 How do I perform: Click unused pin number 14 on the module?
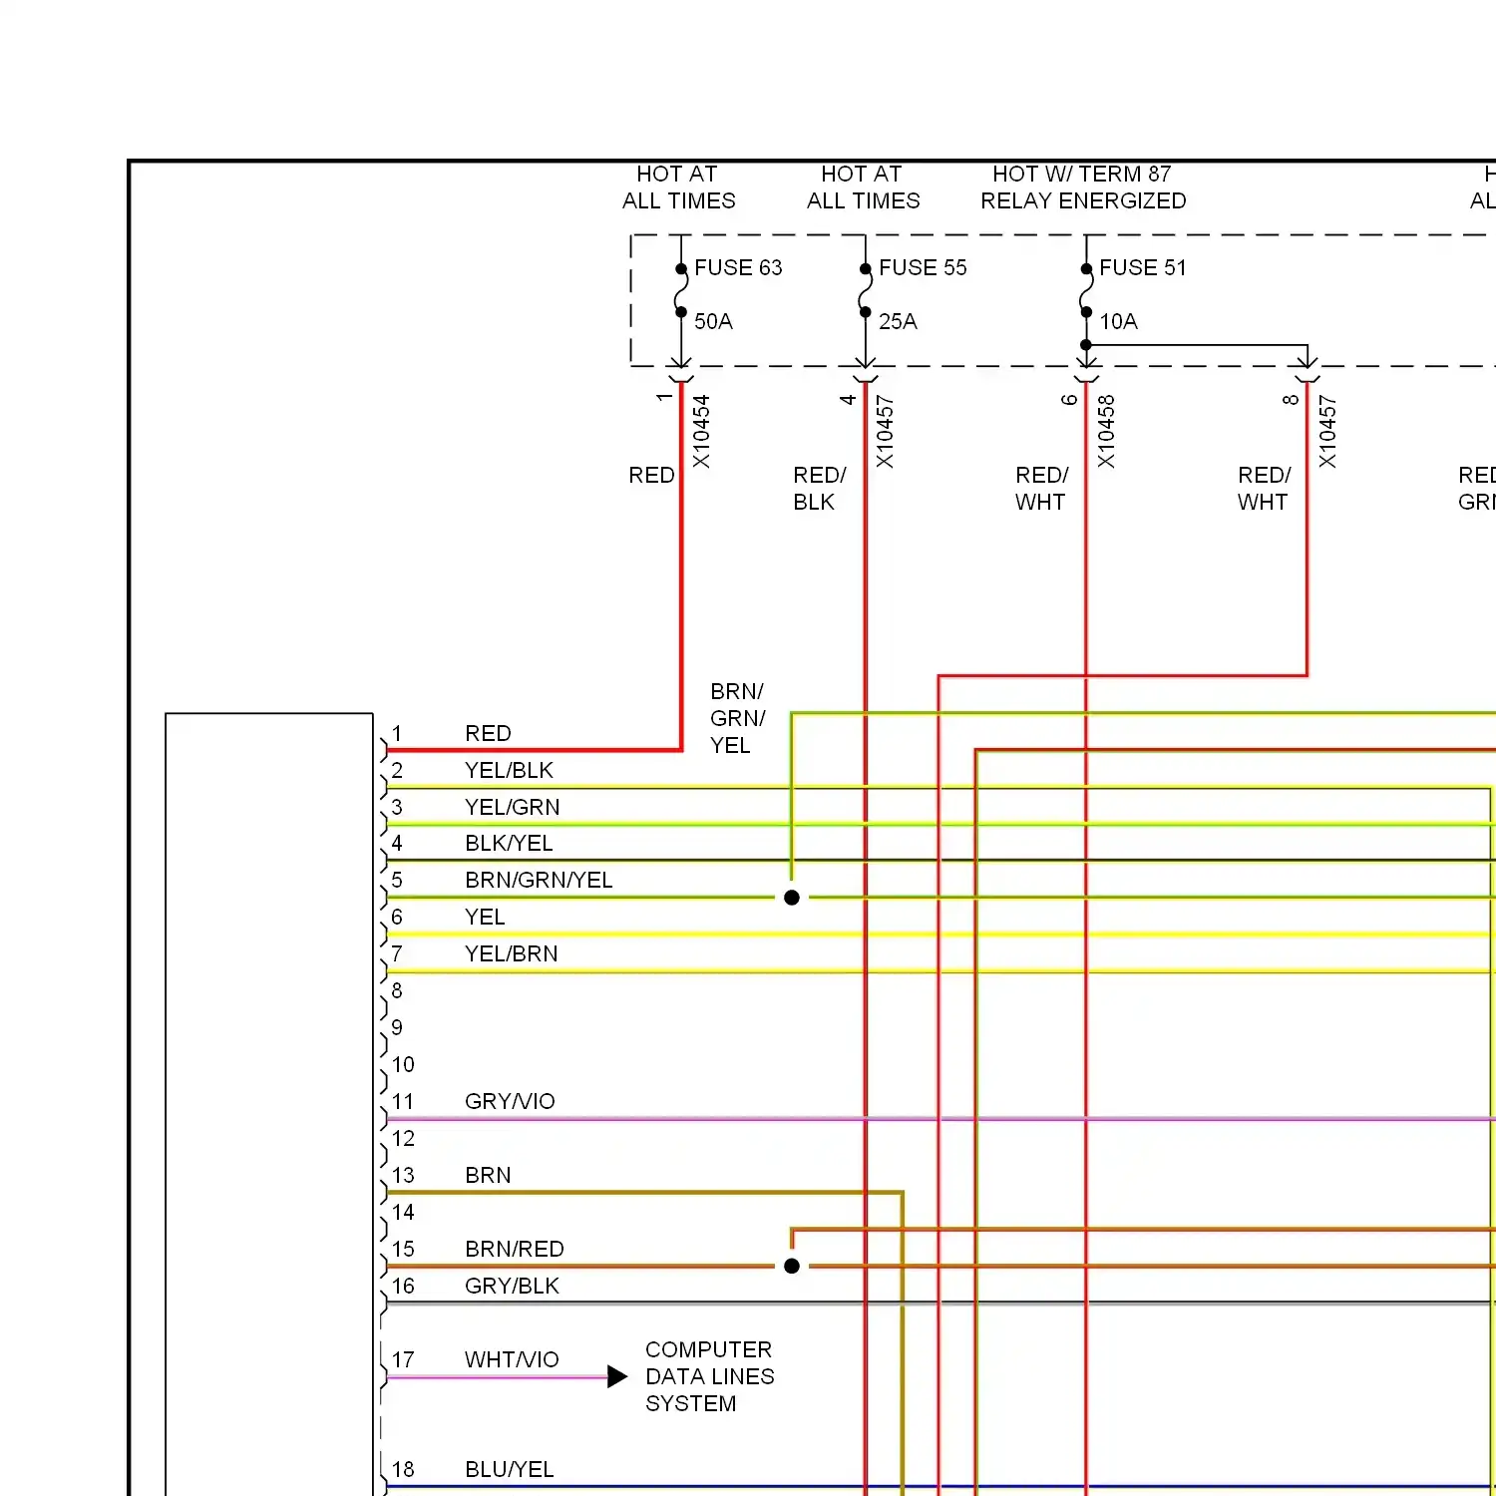pyautogui.click(x=403, y=1212)
